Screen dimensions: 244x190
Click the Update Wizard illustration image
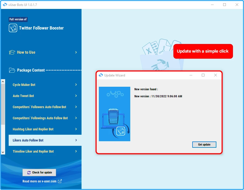pyautogui.click(x=115, y=114)
